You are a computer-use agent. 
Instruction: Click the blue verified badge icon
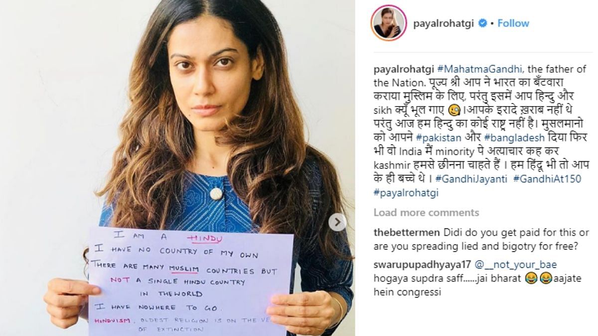tap(482, 23)
